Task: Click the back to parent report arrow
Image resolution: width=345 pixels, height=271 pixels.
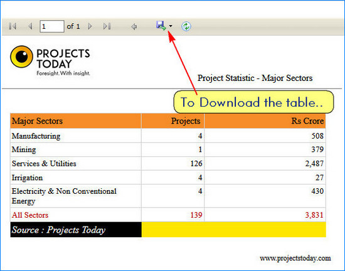Action: 134,26
